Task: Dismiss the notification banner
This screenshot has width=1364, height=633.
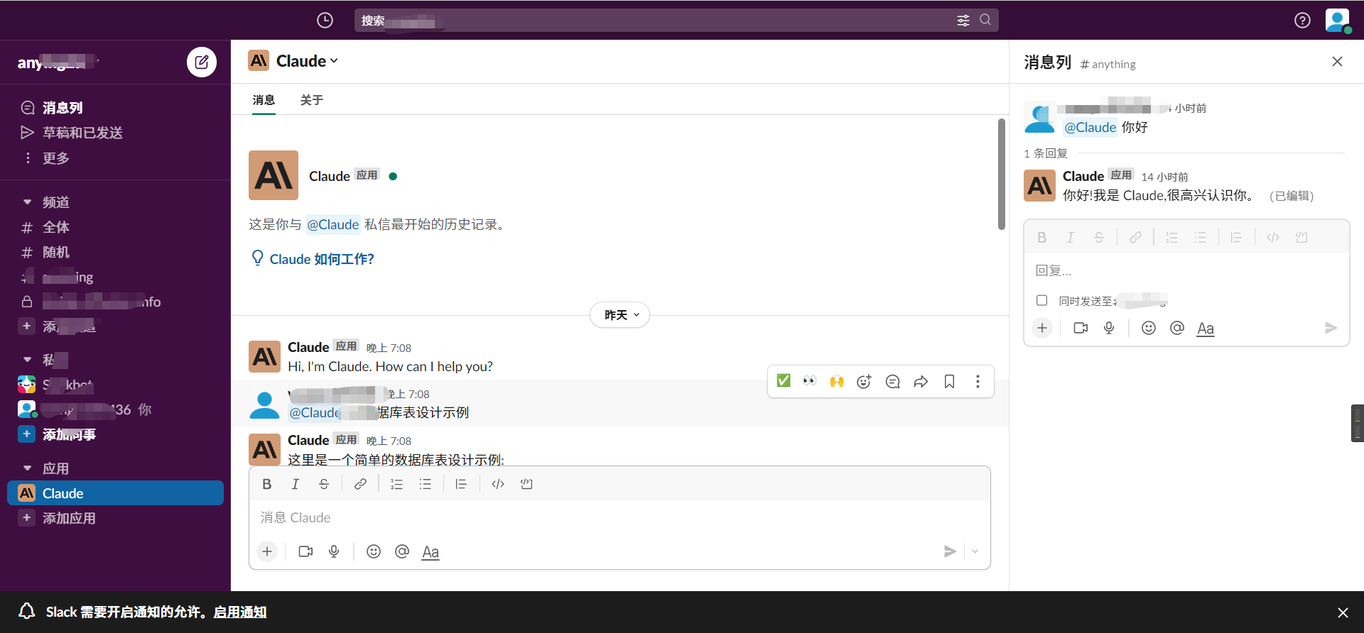Action: pos(1343,612)
